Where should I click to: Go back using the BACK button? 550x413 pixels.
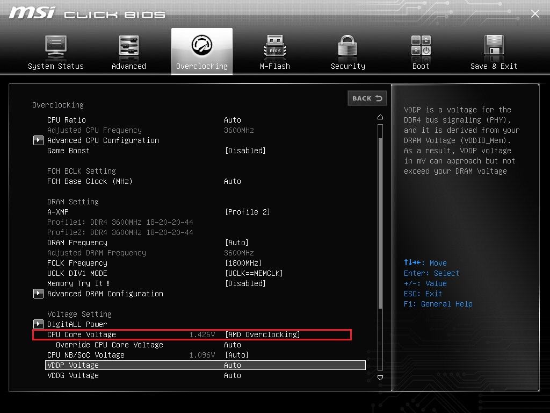click(367, 98)
